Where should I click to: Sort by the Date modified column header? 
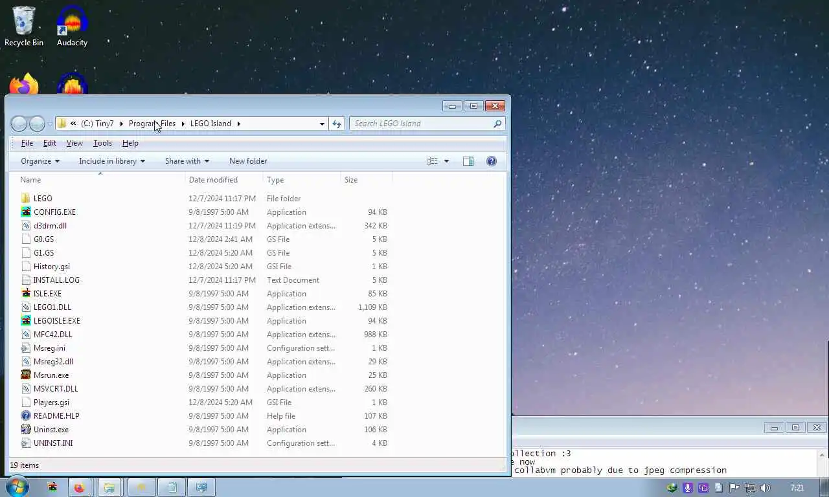coord(224,180)
